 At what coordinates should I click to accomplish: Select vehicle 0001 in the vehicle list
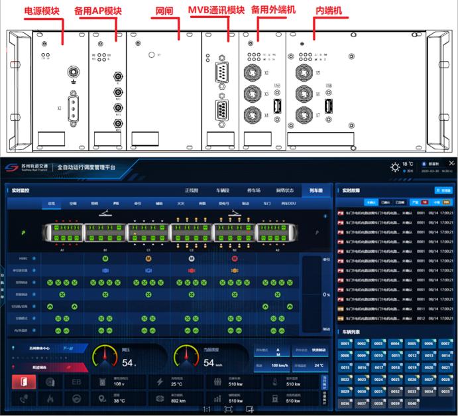coord(345,344)
